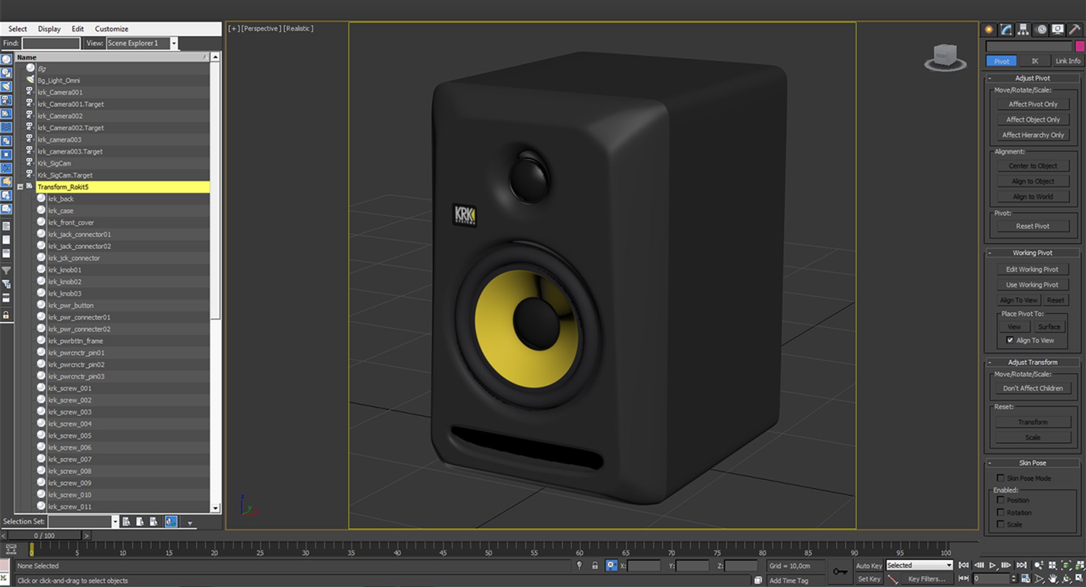The image size is (1086, 587).
Task: Open the Selected key filter dropdown
Action: tap(949, 565)
